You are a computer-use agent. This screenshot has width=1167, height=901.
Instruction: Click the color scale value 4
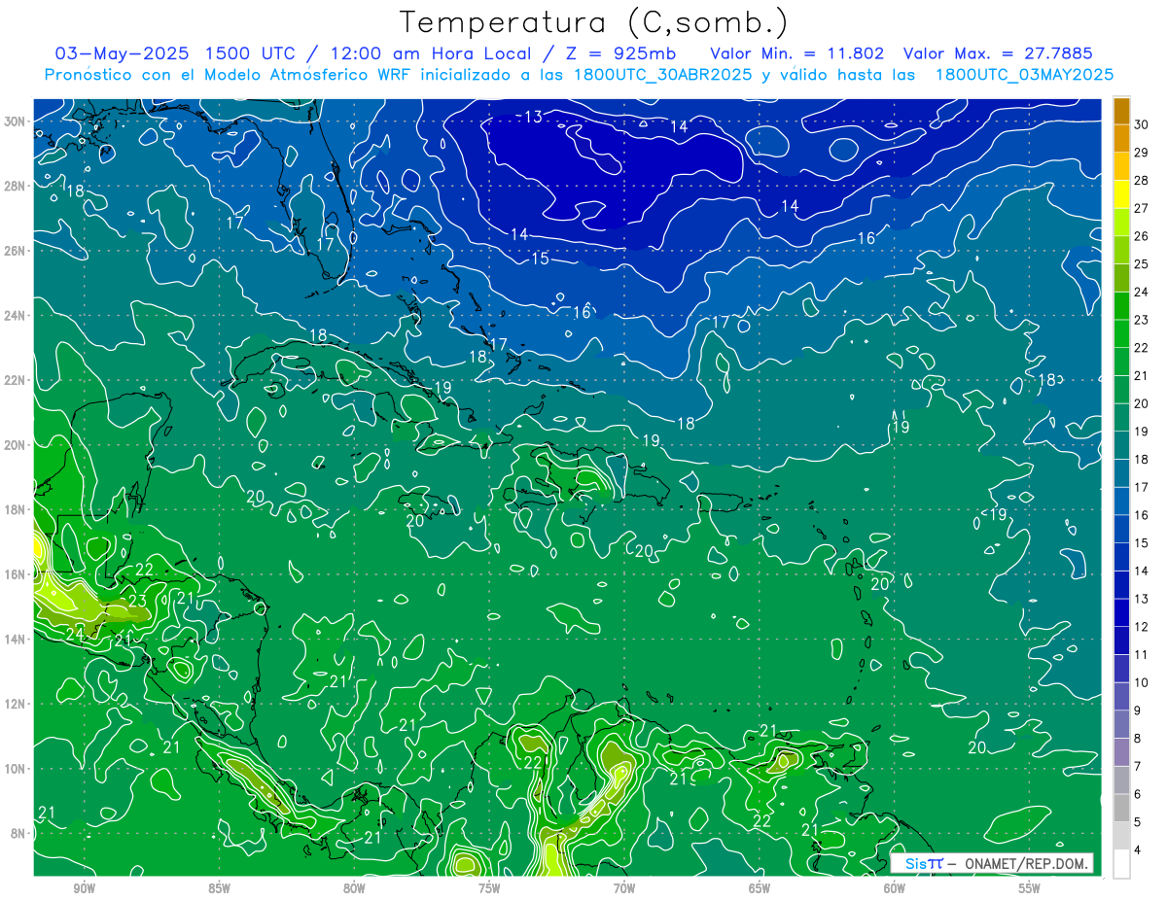pyautogui.click(x=1138, y=850)
